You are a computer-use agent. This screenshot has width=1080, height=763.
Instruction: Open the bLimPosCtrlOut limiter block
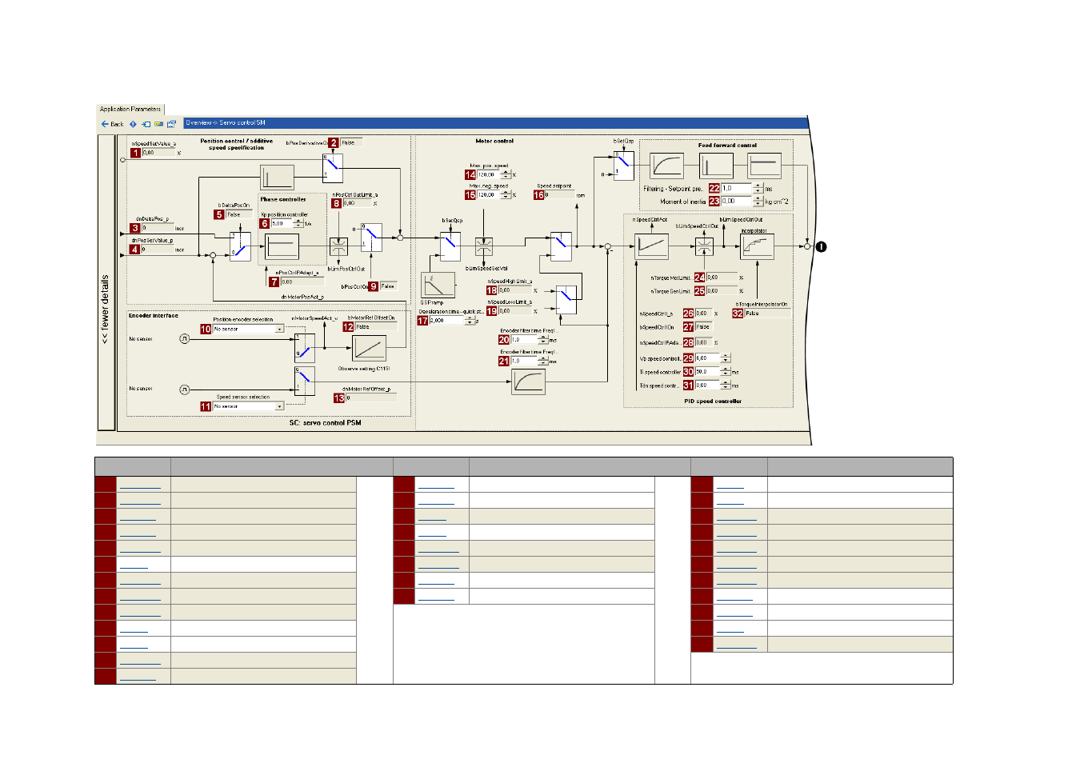(x=339, y=247)
